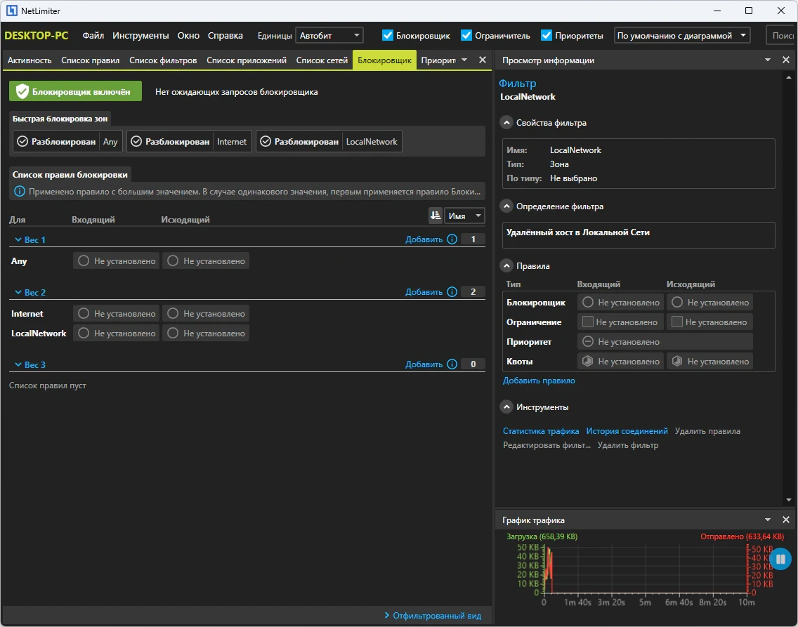Click the sort order icon beside Имя
Viewport: 798px width, 627px height.
tap(435, 216)
